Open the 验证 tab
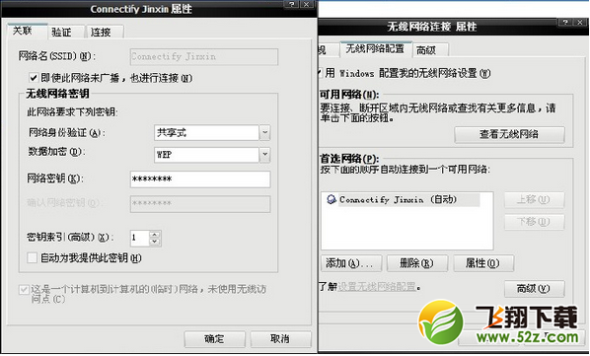Screen dimensions: 590x356 click(65, 33)
